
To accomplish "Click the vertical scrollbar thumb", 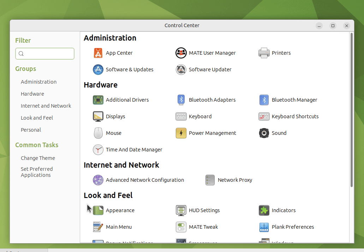I will [x=351, y=110].
